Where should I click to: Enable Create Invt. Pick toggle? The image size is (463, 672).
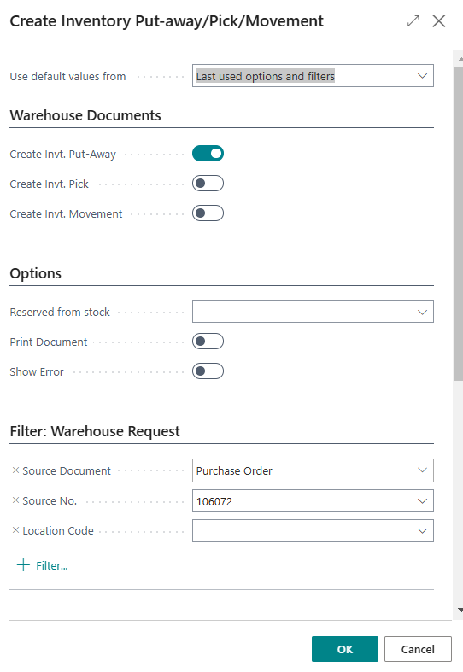(208, 184)
